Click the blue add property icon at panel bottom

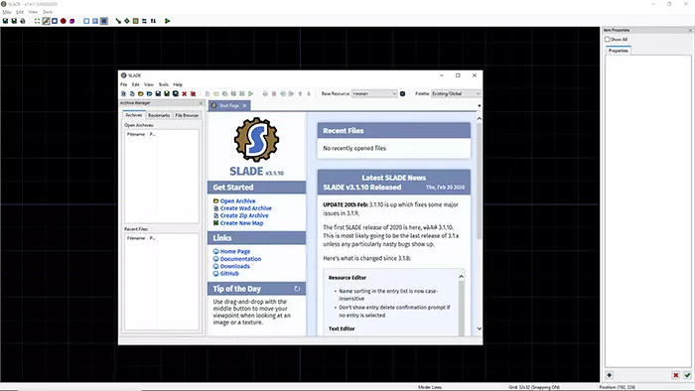tap(610, 375)
